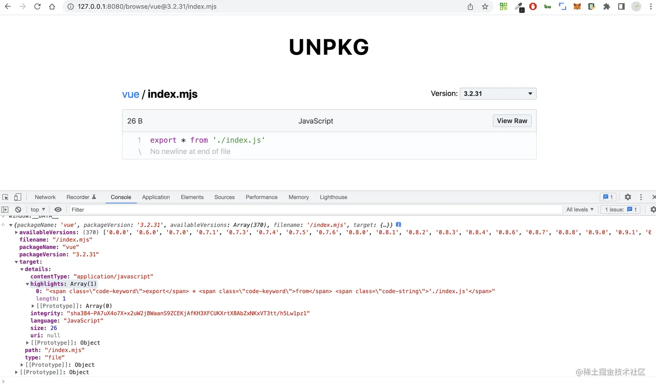Open the ColorZilla eyedropper extension
The image size is (656, 387).
[x=518, y=7]
